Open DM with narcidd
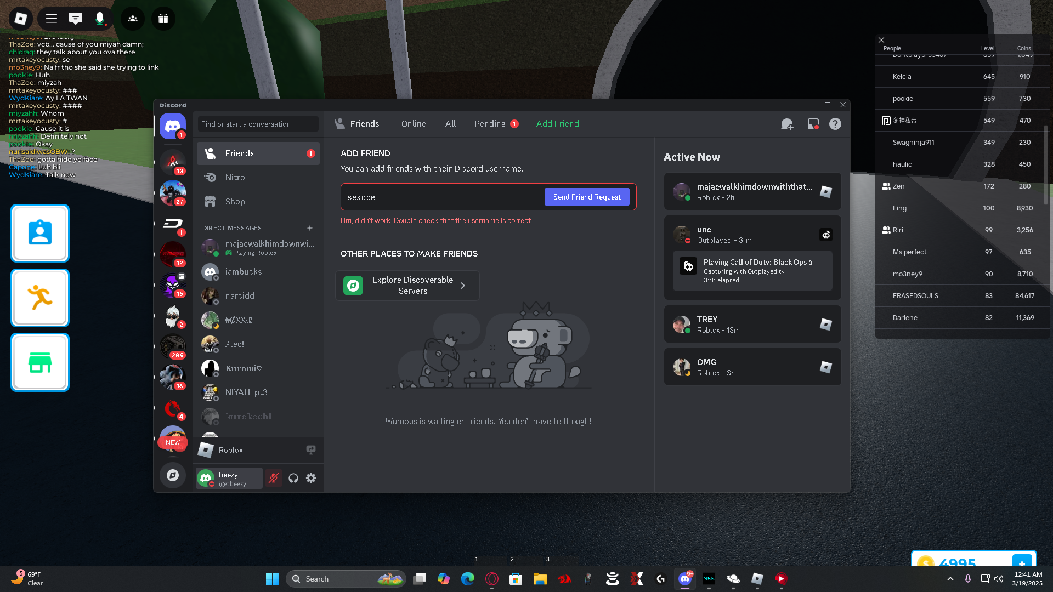The height and width of the screenshot is (592, 1053). [258, 296]
